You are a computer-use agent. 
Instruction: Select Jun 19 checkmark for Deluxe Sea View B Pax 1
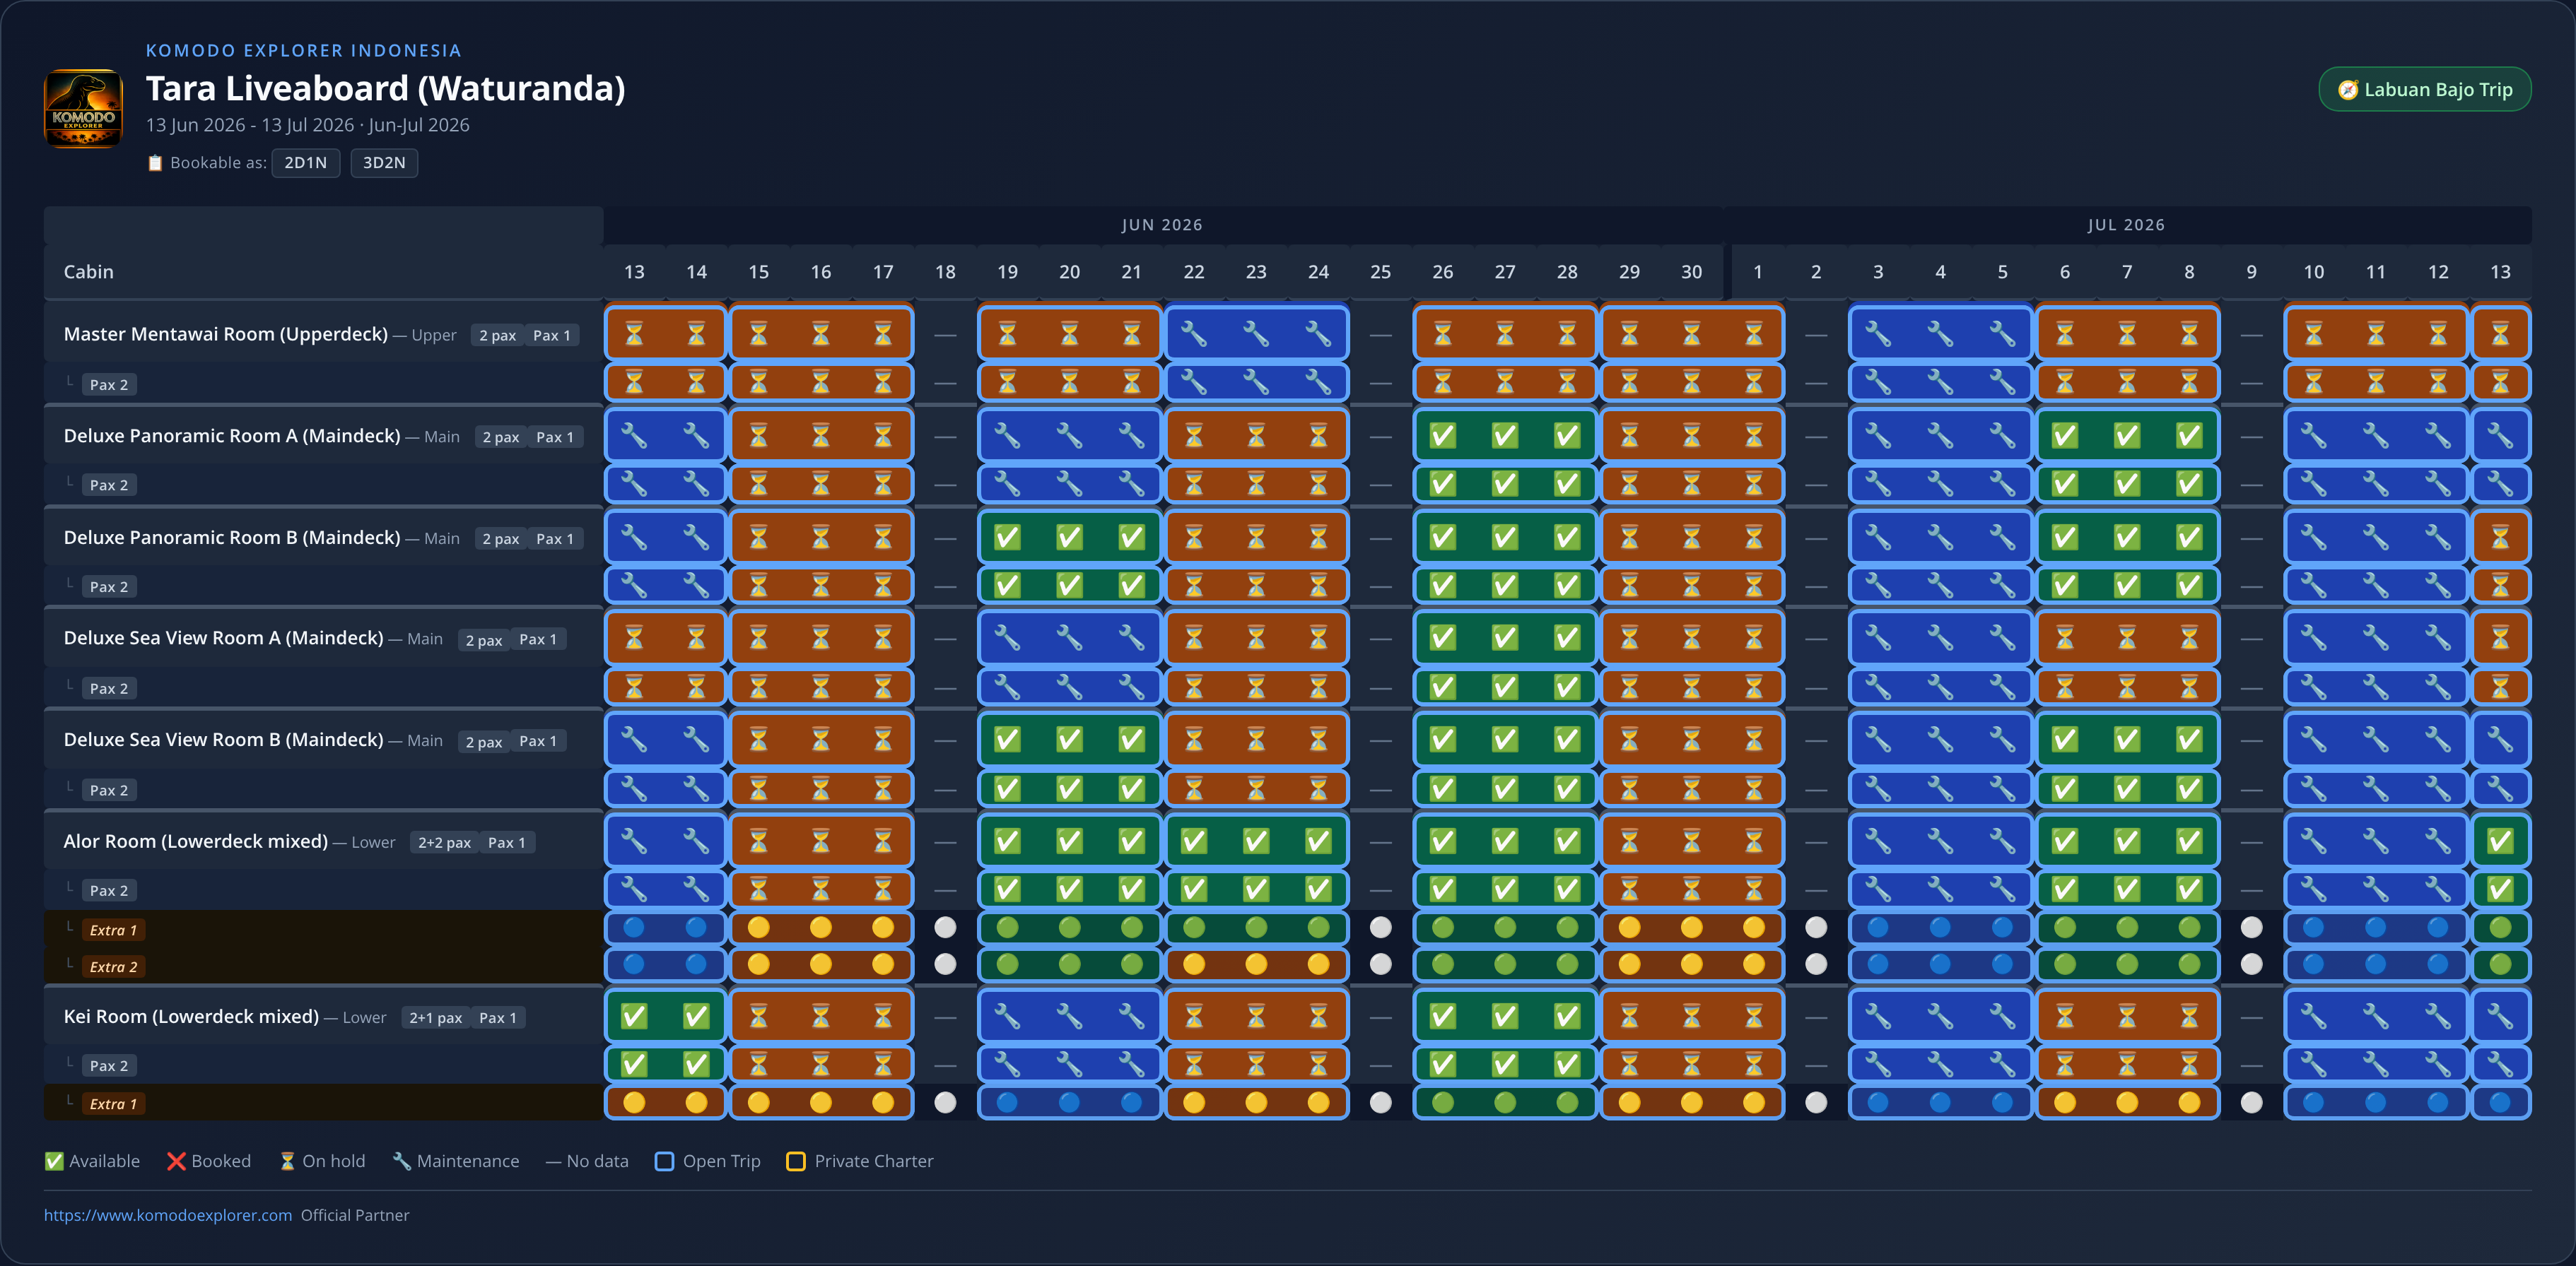[1007, 740]
